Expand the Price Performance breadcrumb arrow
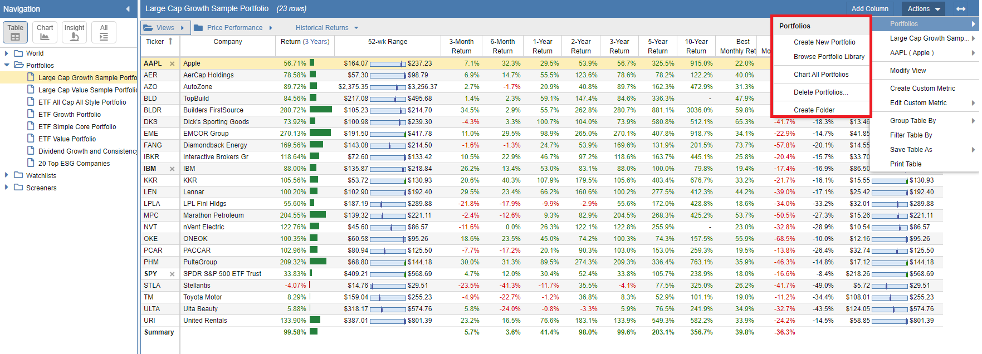982x354 pixels. 271,28
